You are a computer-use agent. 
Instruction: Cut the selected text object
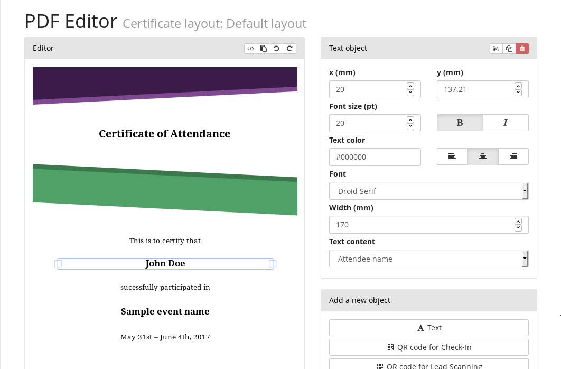495,49
